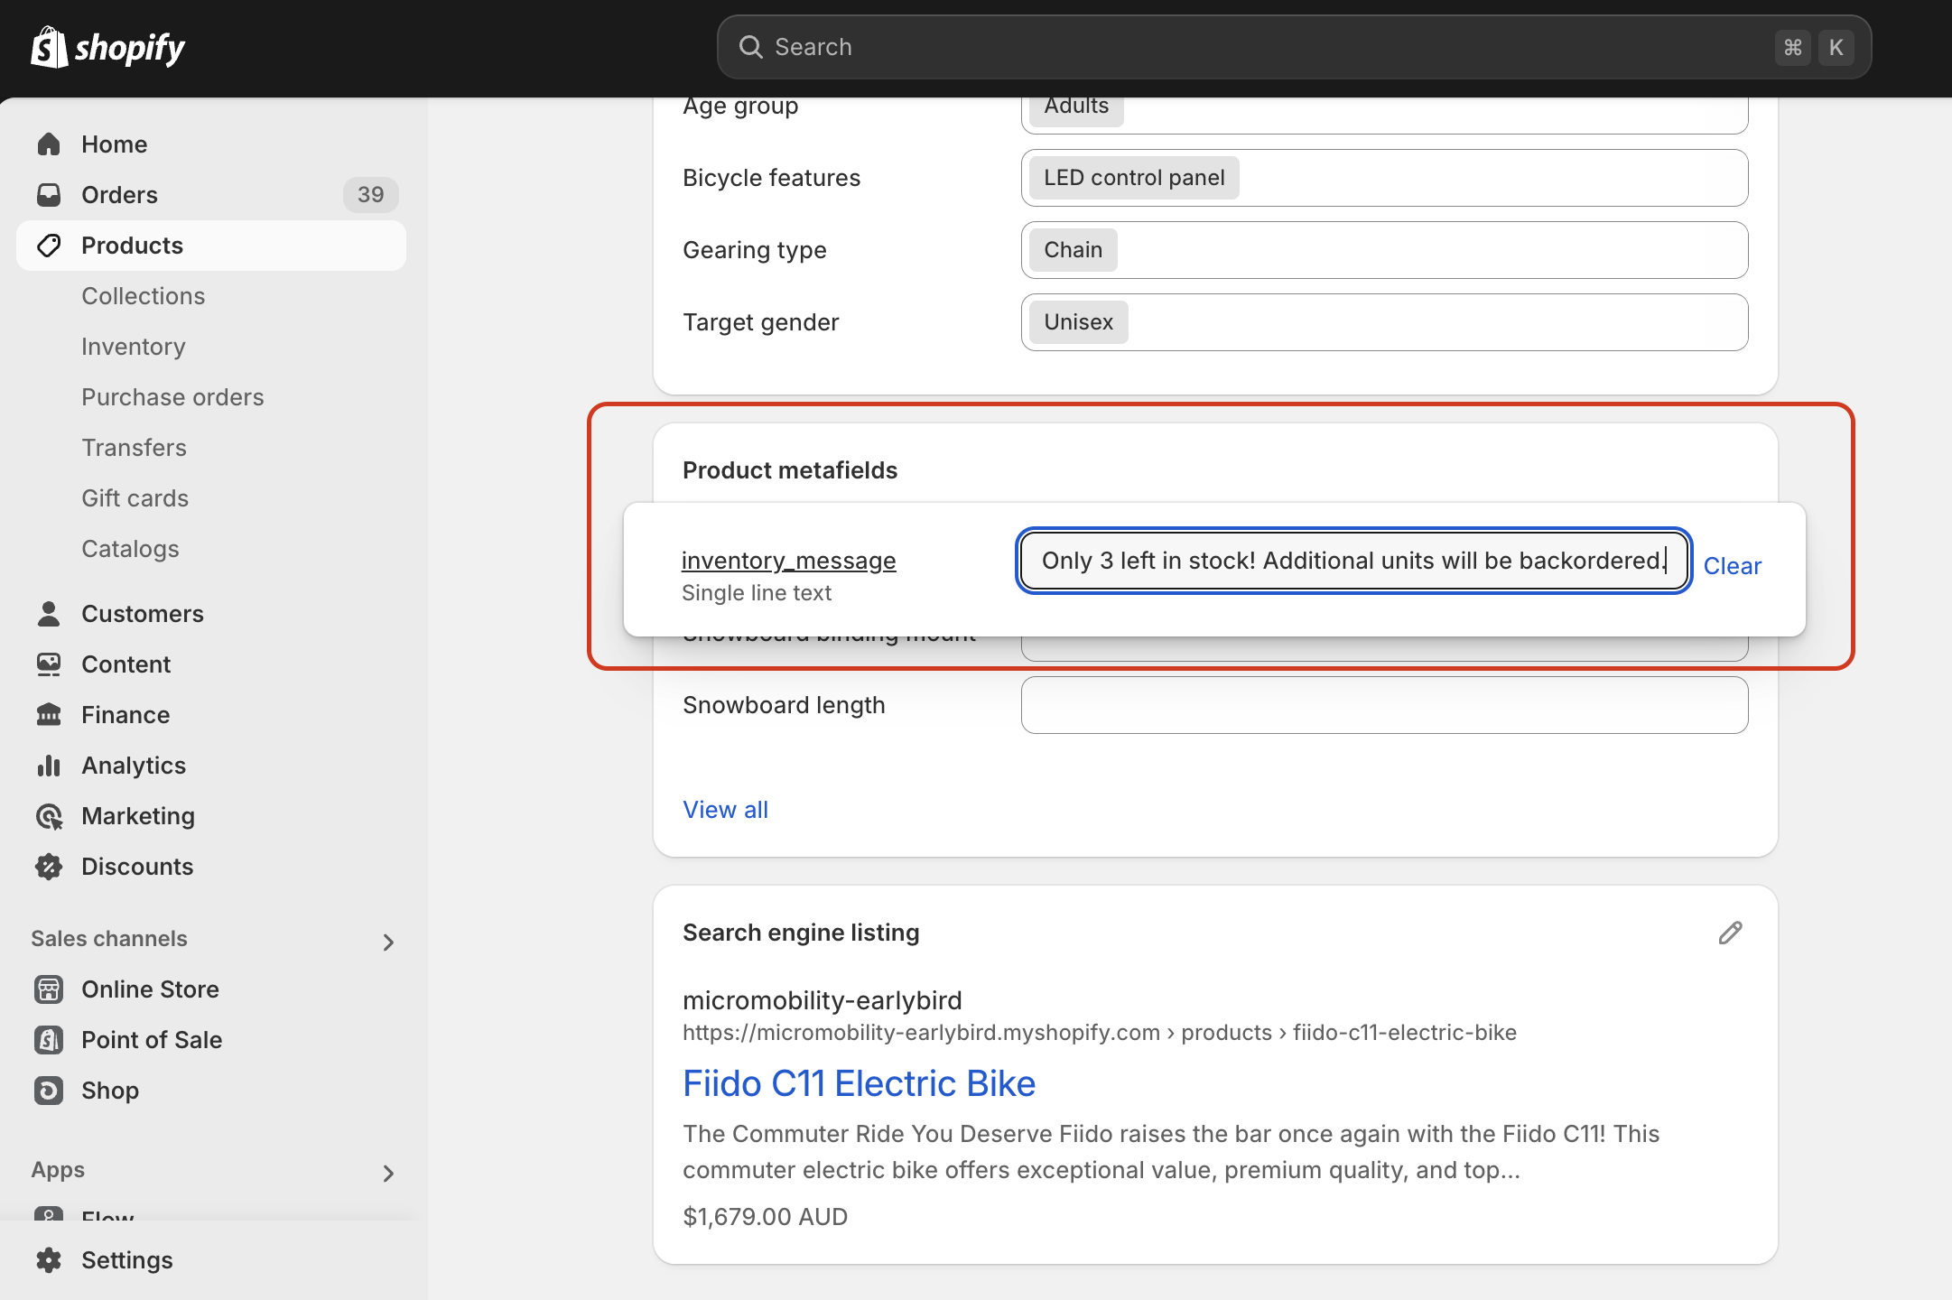
Task: Open Fiido C11 Electric Bike listing title
Action: coord(859,1083)
